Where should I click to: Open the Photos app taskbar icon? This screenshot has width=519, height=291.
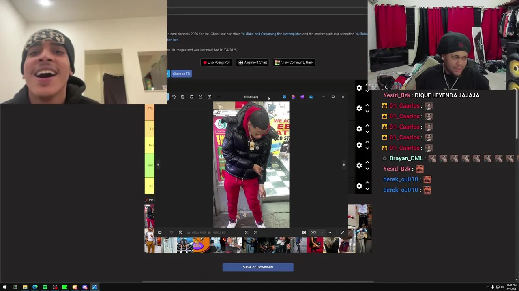[x=94, y=287]
